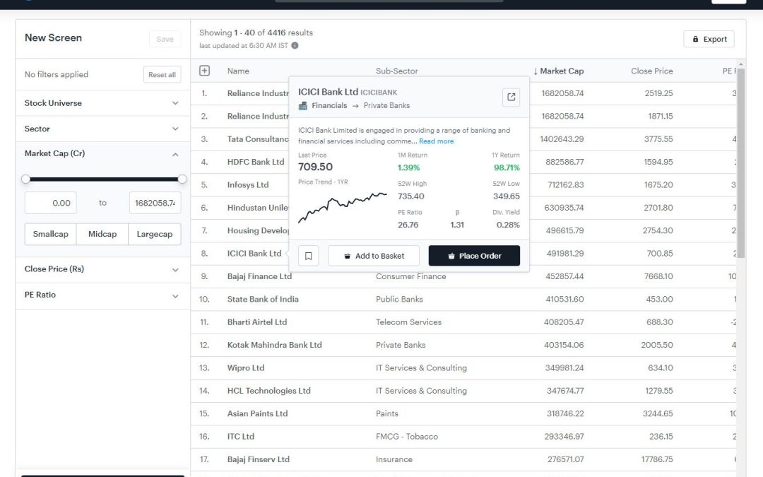Open the HDFC Bank Ltd row
This screenshot has height=477, width=763.
pyautogui.click(x=256, y=162)
